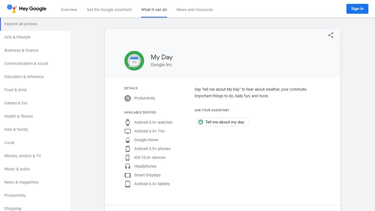Click the DETAILS section heading

tap(131, 88)
